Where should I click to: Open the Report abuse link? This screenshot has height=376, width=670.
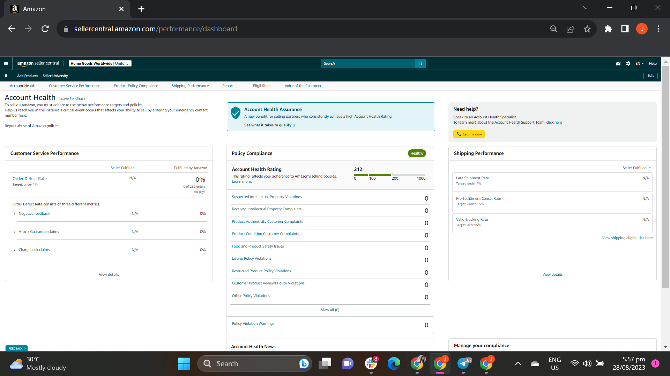point(16,126)
